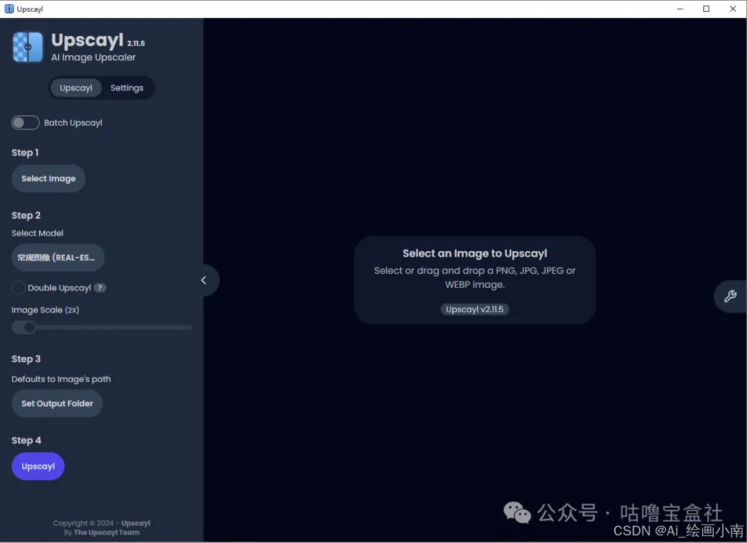Viewport: 747px width, 543px height.
Task: Open the Select Model dropdown
Action: click(x=58, y=258)
